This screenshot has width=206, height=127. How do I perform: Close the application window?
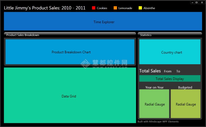[x=202, y=3]
